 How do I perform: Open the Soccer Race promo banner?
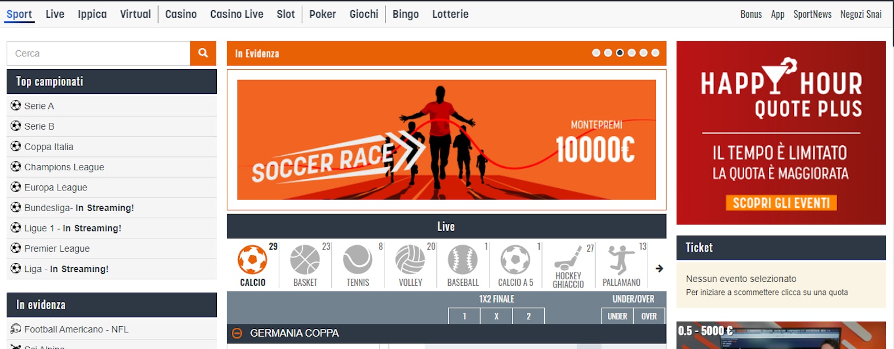(x=446, y=140)
